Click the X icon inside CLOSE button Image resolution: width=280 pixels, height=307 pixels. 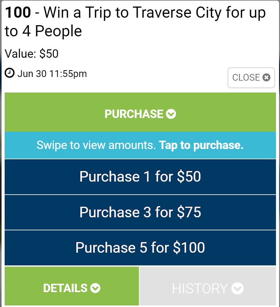click(266, 77)
